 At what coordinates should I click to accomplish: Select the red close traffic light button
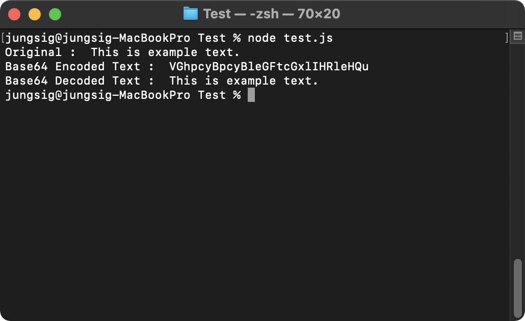tap(14, 14)
